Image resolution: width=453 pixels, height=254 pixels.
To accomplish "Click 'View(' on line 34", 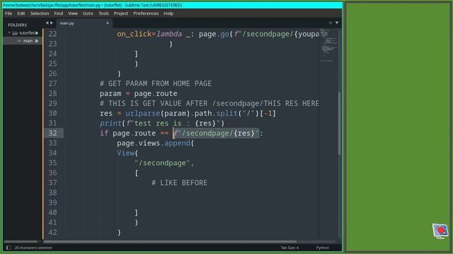I will coord(127,153).
